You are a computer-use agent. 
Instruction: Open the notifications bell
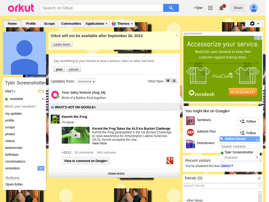click(221, 8)
